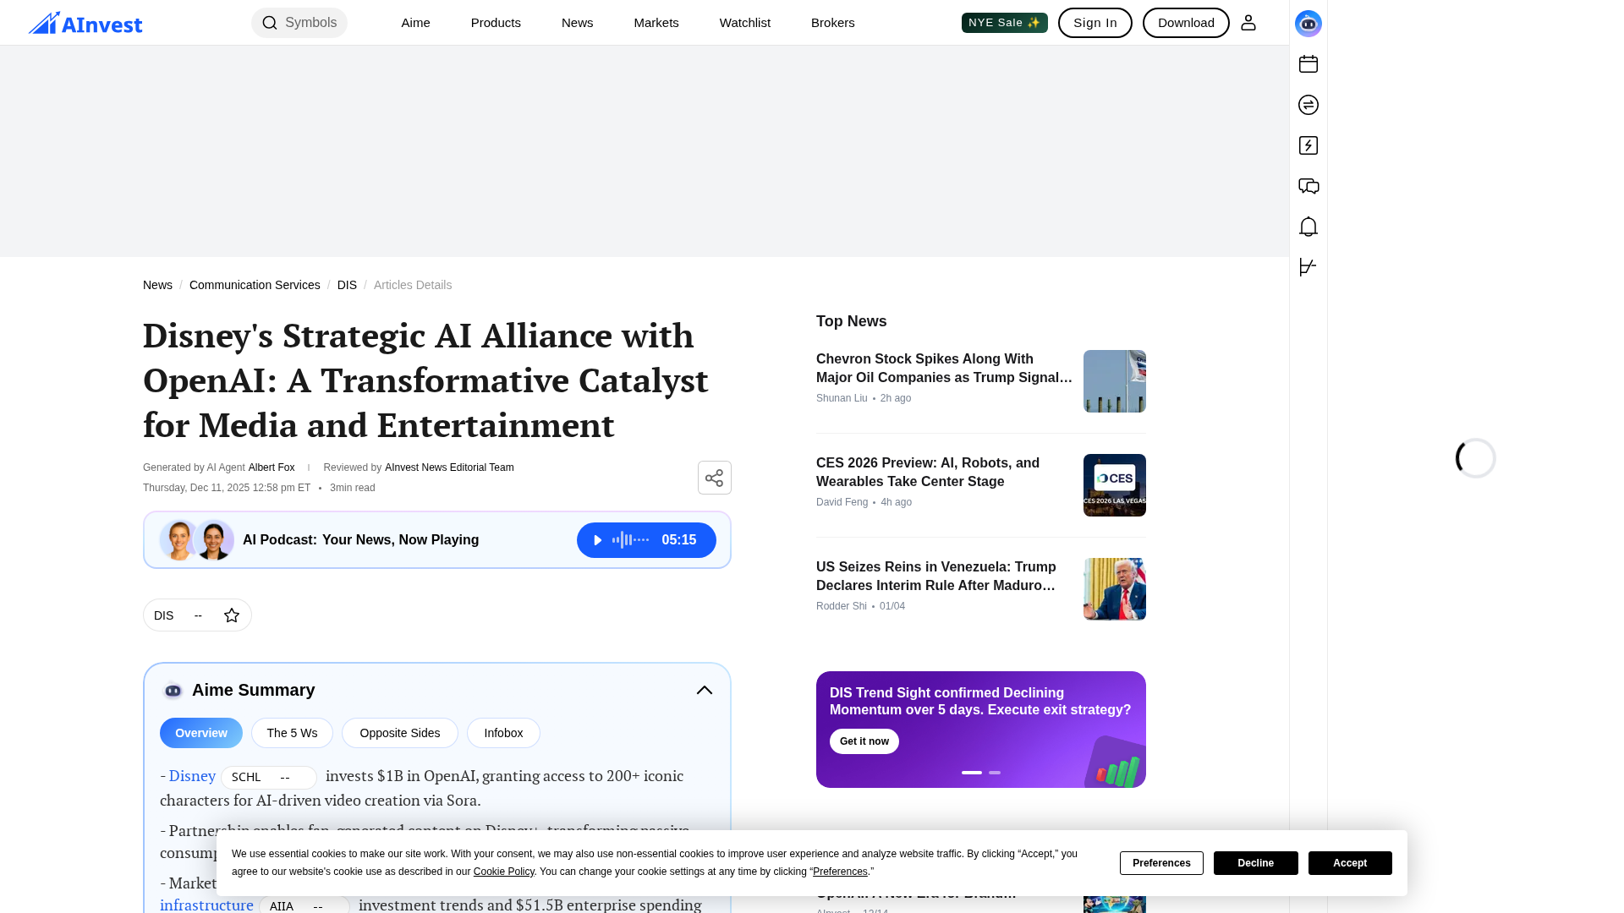1624x913 pixels.
Task: Open the calendar icon in sidebar
Action: click(1308, 64)
